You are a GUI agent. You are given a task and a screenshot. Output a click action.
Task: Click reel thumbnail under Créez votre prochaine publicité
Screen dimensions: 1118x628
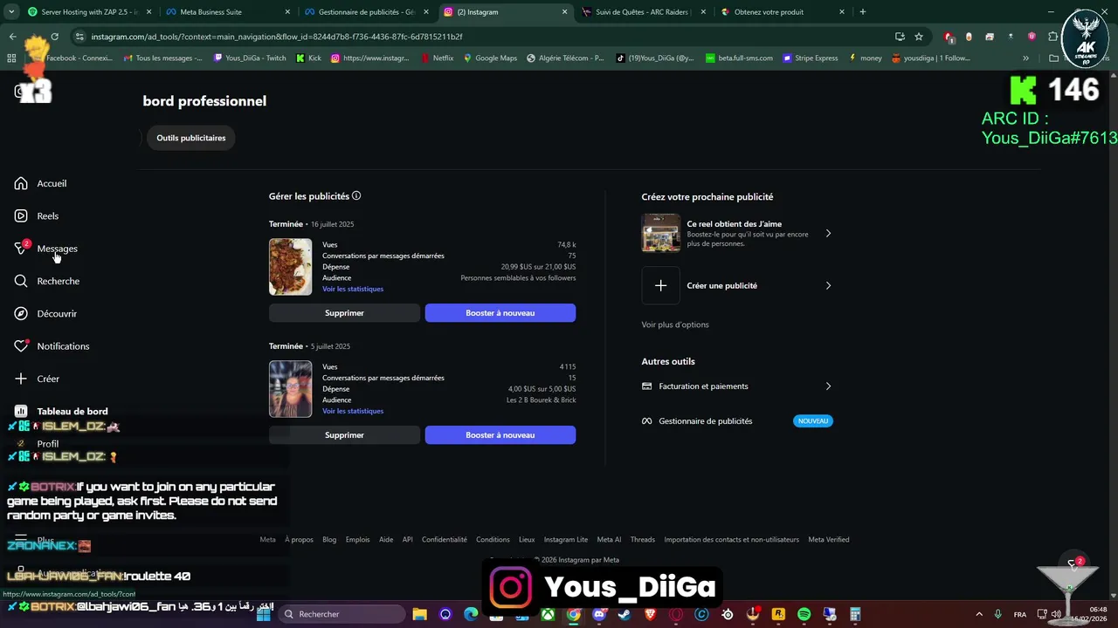pyautogui.click(x=661, y=234)
